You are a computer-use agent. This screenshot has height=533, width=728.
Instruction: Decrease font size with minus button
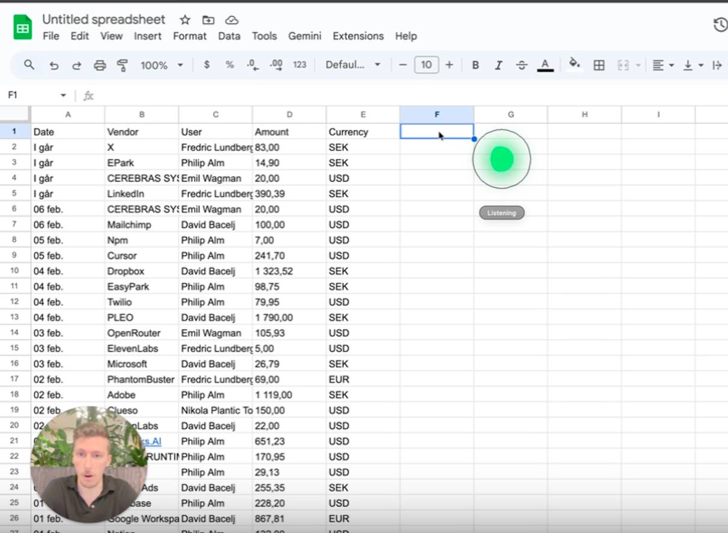[x=403, y=65]
